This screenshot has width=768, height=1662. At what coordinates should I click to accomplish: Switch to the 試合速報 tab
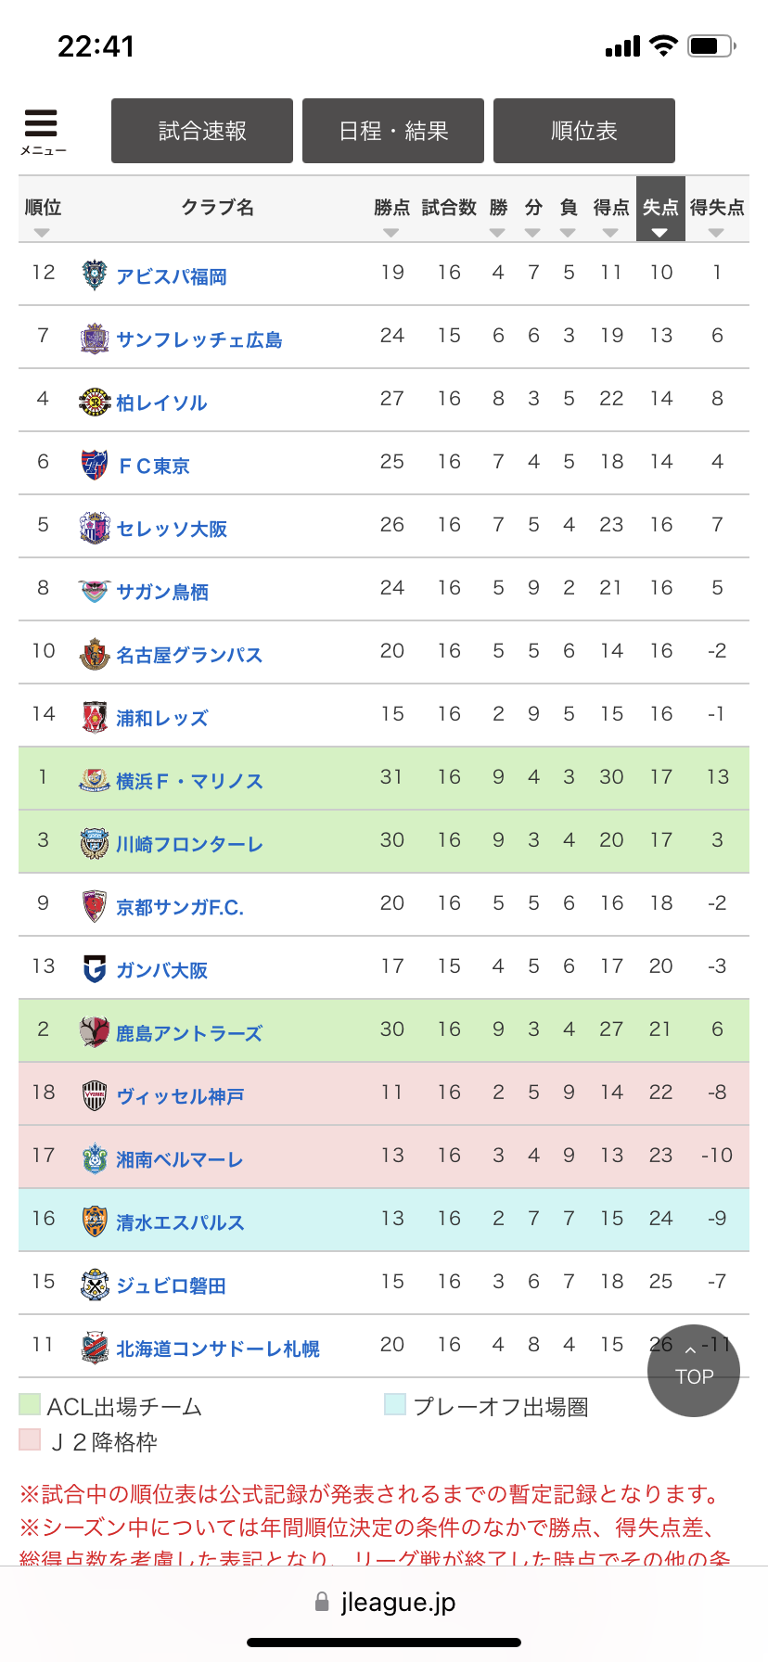click(x=202, y=131)
